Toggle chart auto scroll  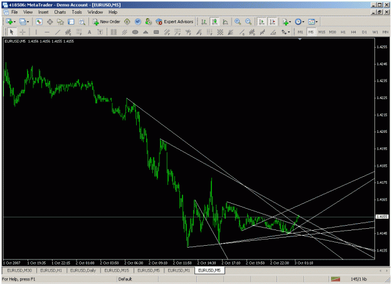point(262,22)
